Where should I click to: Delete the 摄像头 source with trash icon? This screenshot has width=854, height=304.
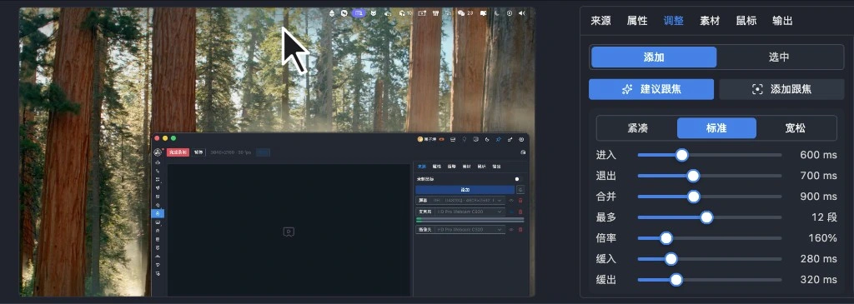coord(520,230)
